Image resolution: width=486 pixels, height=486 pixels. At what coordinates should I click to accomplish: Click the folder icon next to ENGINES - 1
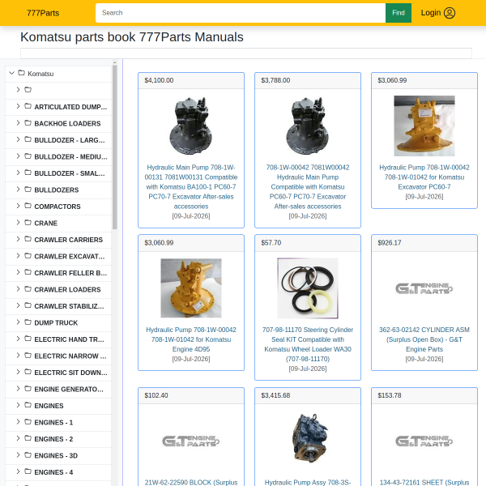(x=28, y=422)
